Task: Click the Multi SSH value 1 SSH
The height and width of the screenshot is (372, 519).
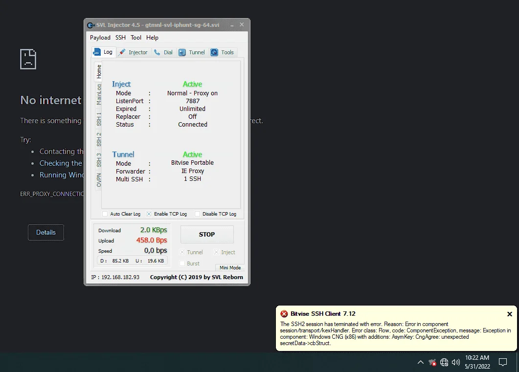Action: click(193, 179)
